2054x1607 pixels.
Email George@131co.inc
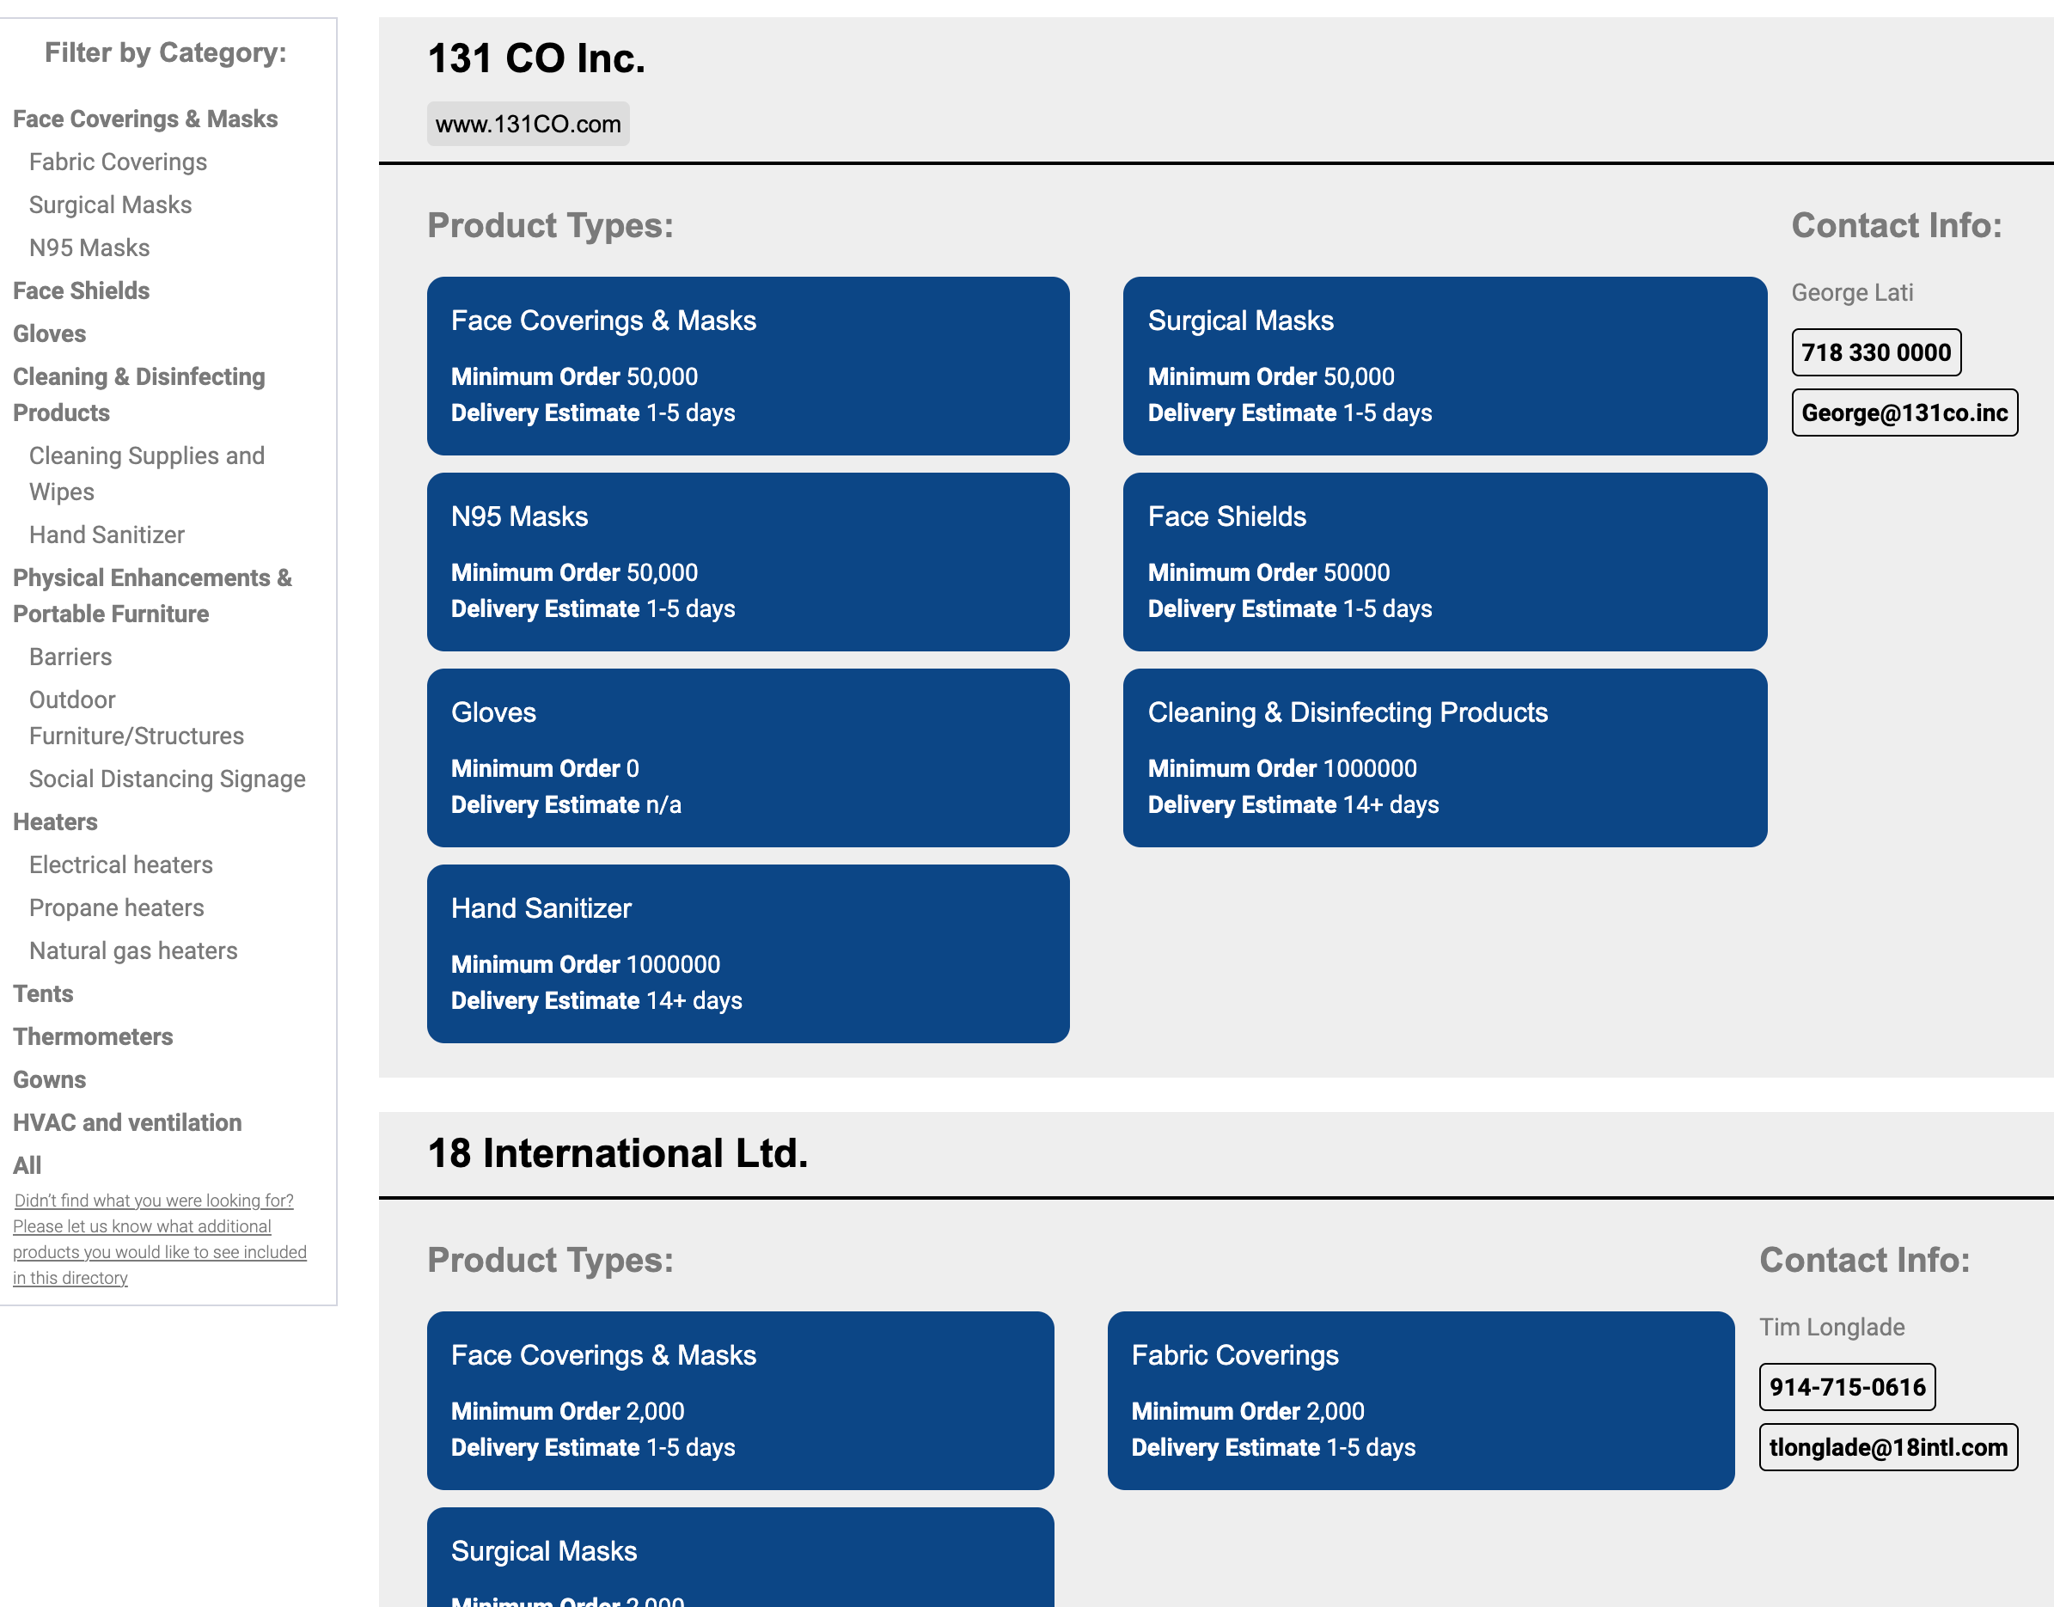1904,413
